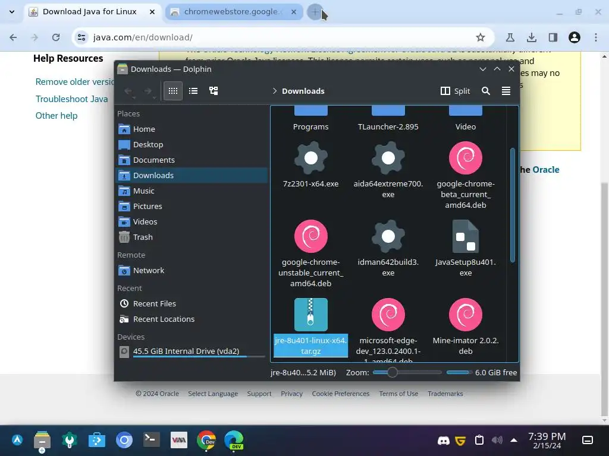The image size is (609, 456).
Task: Select google-chrome-unstable deb package icon
Action: (x=310, y=236)
